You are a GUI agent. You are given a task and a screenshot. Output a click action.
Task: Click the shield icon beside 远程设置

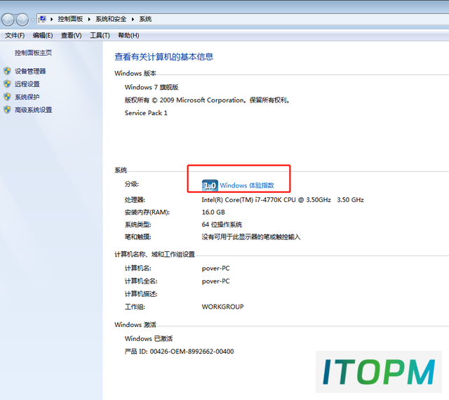pyautogui.click(x=8, y=84)
